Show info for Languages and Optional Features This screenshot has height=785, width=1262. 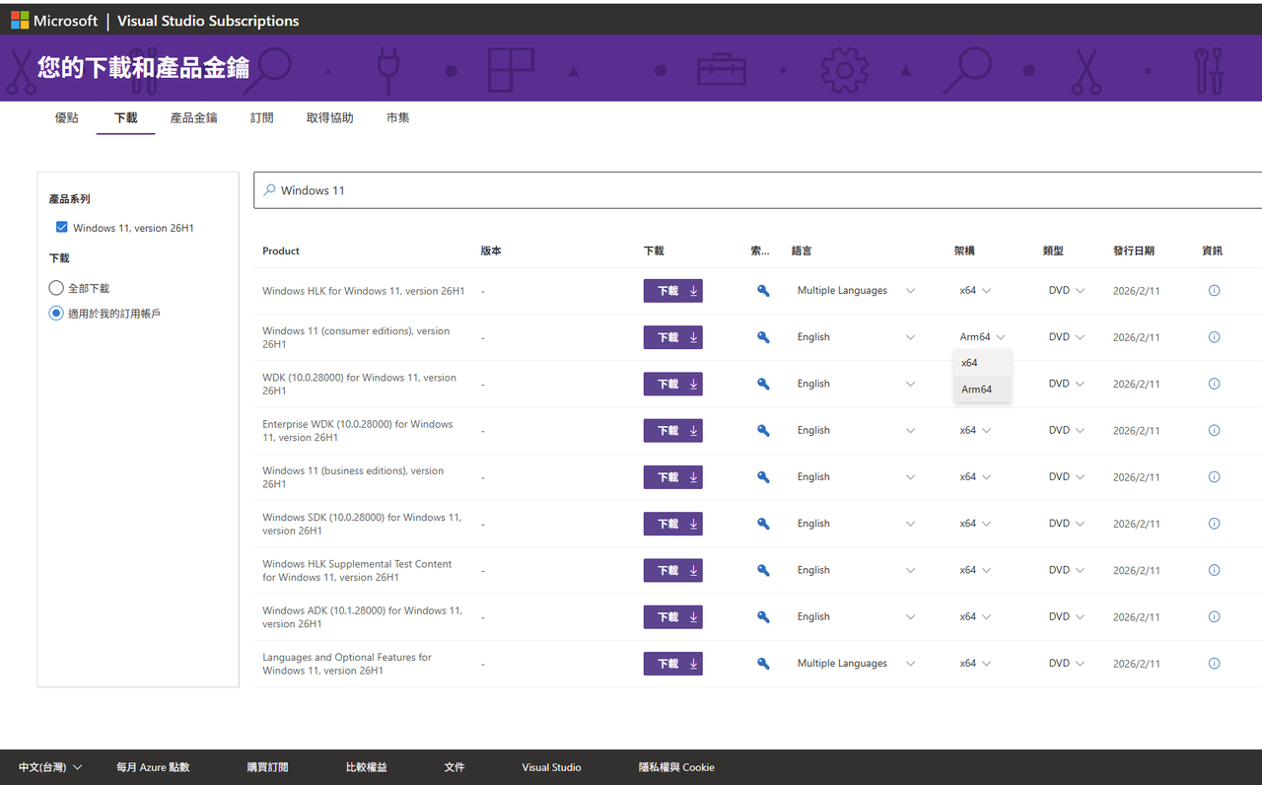point(1214,664)
